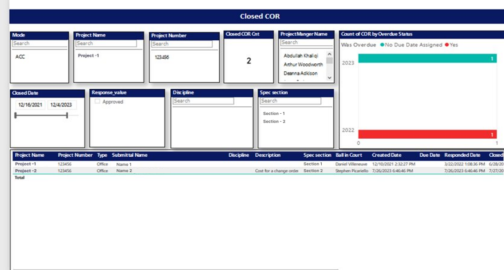This screenshot has width=504, height=270.
Task: Grab the right handle of date slider
Action: coord(67,115)
